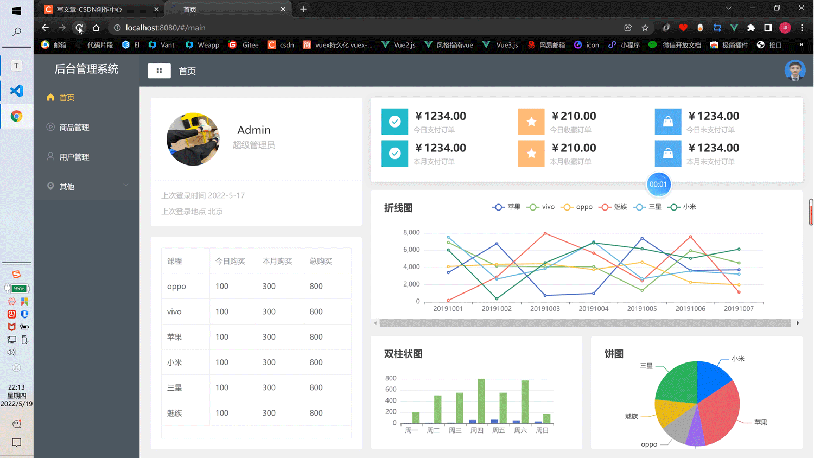Toggle the 小米 series in the line chart legend
Screen dimensions: 814x458
pos(682,207)
